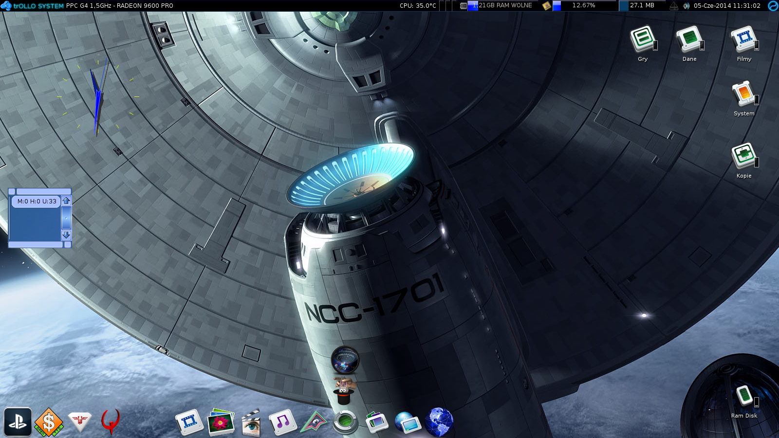Click the PPC G4 1,5GHz - RADEON text

pyautogui.click(x=120, y=6)
